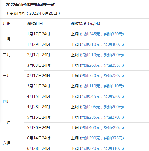Open the link 汽油390元，柴油375元
The width and height of the screenshot is (149, 151).
pos(102,138)
